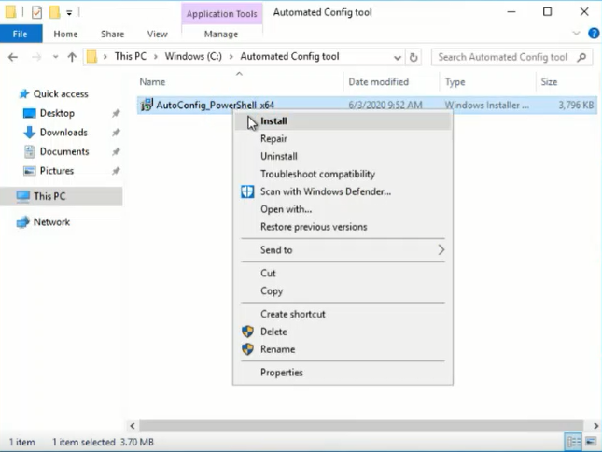Sort by Date modified column header

point(379,82)
